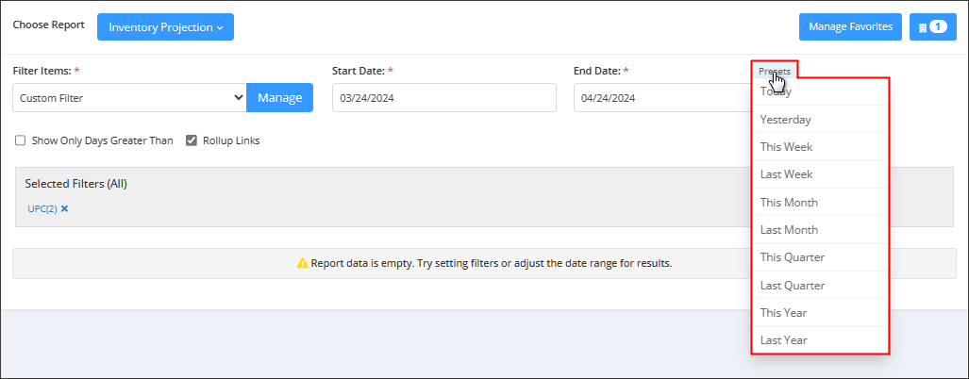
Task: Click the Presets dropdown toggle
Action: click(x=775, y=71)
